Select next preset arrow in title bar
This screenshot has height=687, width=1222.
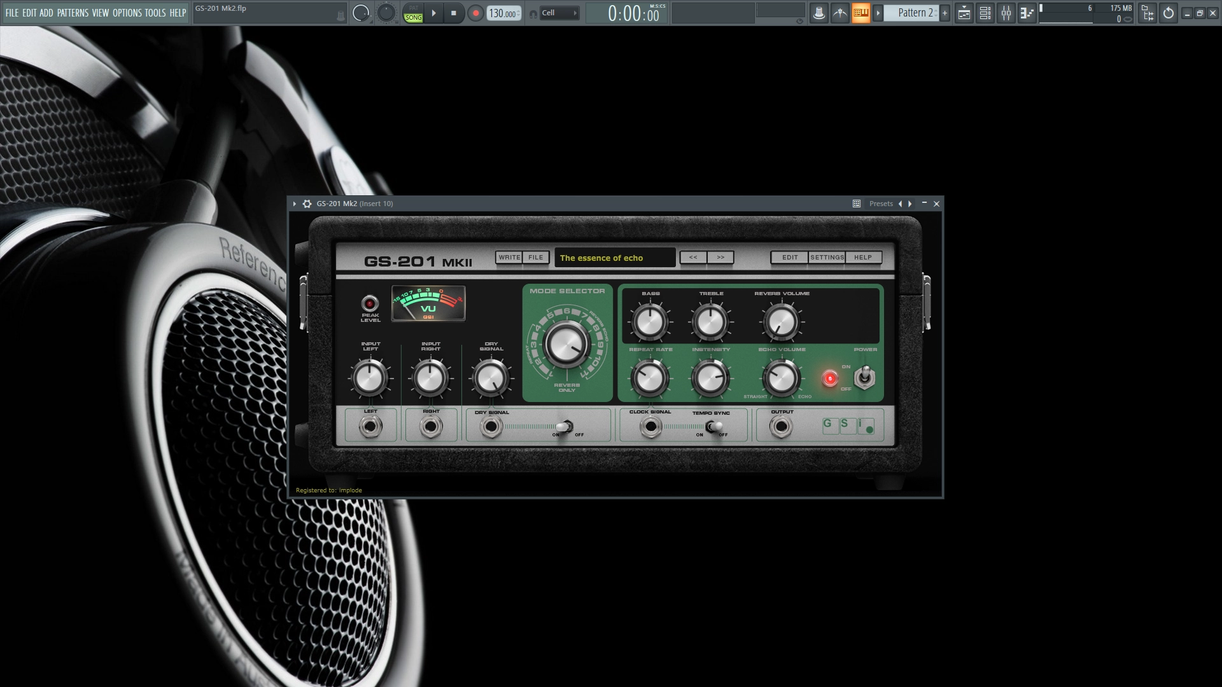pyautogui.click(x=910, y=204)
